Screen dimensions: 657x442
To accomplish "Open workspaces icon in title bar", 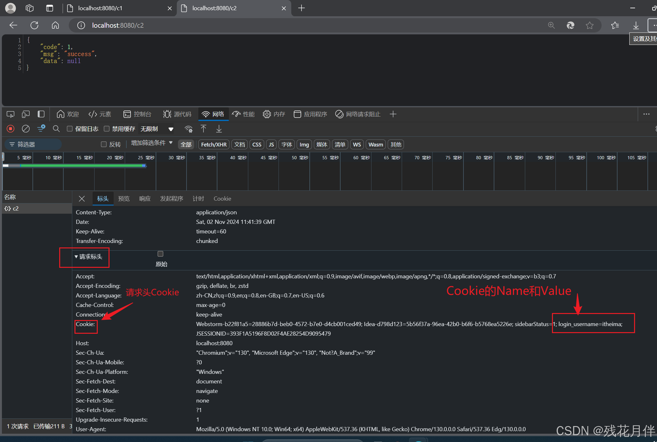I will pyautogui.click(x=30, y=8).
